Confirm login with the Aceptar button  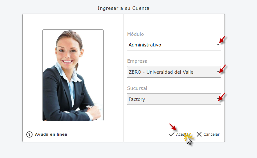(x=180, y=134)
